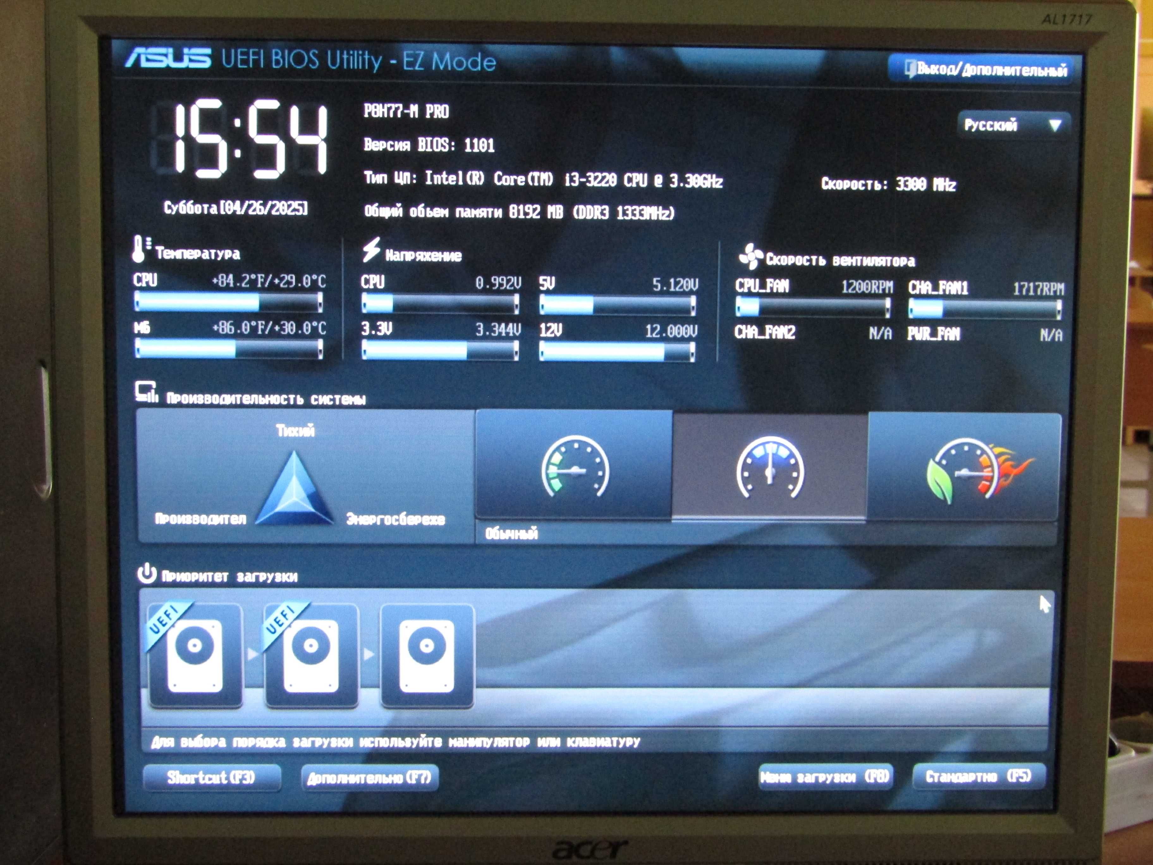Select the energy-saving green gauge mode
1153x865 pixels.
[574, 465]
